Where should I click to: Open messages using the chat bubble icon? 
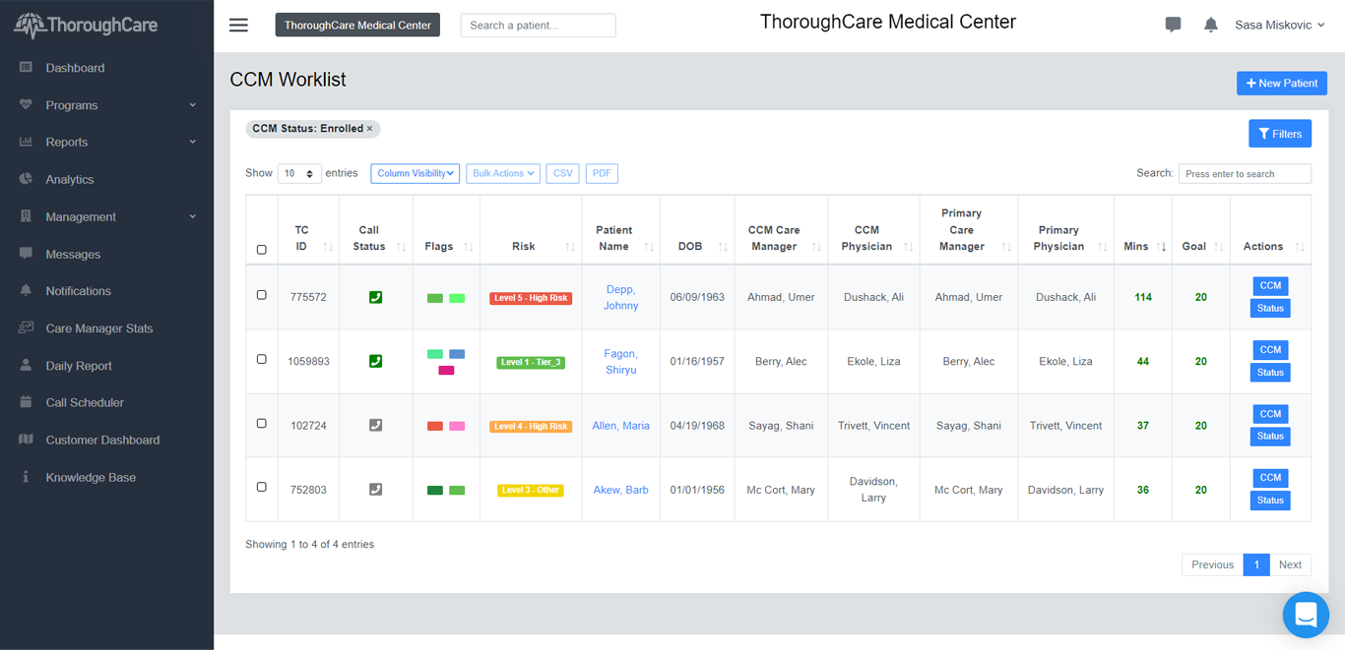(x=1173, y=24)
